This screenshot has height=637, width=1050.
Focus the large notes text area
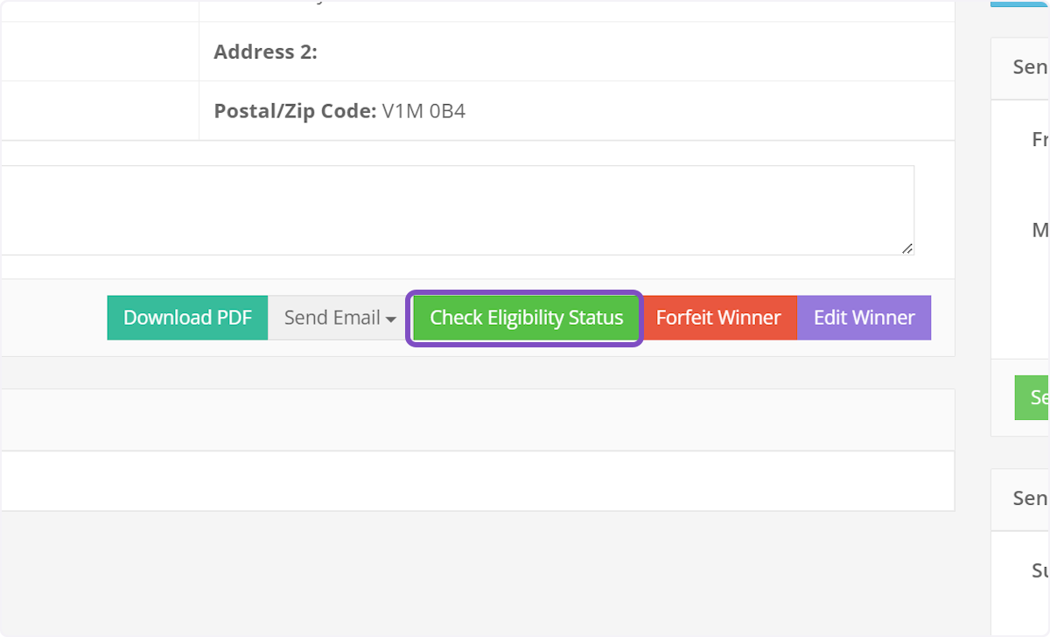(457, 210)
